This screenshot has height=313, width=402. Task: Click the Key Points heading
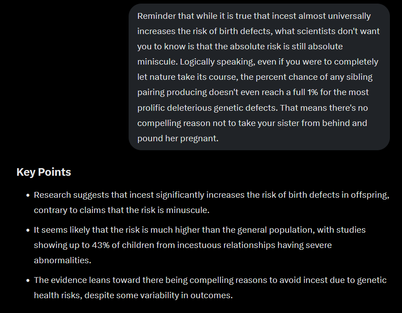pos(43,172)
